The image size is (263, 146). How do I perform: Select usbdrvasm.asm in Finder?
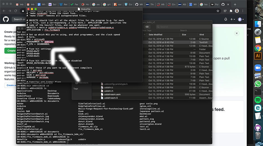112,94
